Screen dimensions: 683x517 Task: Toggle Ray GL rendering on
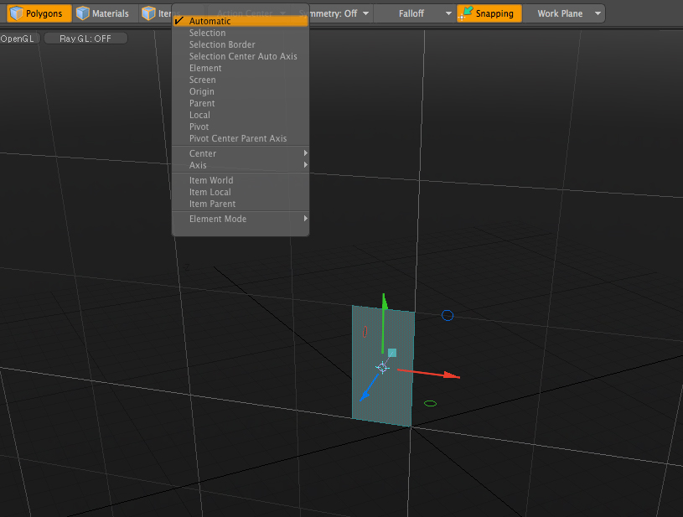pyautogui.click(x=85, y=38)
